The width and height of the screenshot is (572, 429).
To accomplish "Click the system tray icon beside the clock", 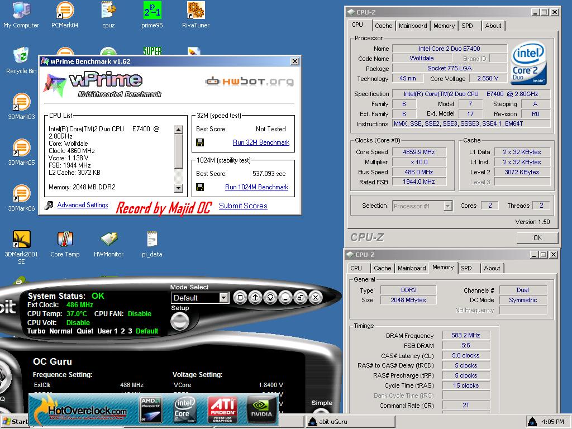I will point(532,422).
